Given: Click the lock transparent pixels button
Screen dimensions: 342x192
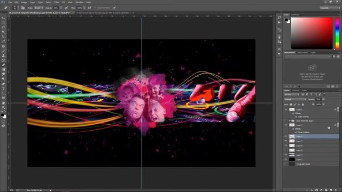Looking at the screenshot, I should click(291, 105).
